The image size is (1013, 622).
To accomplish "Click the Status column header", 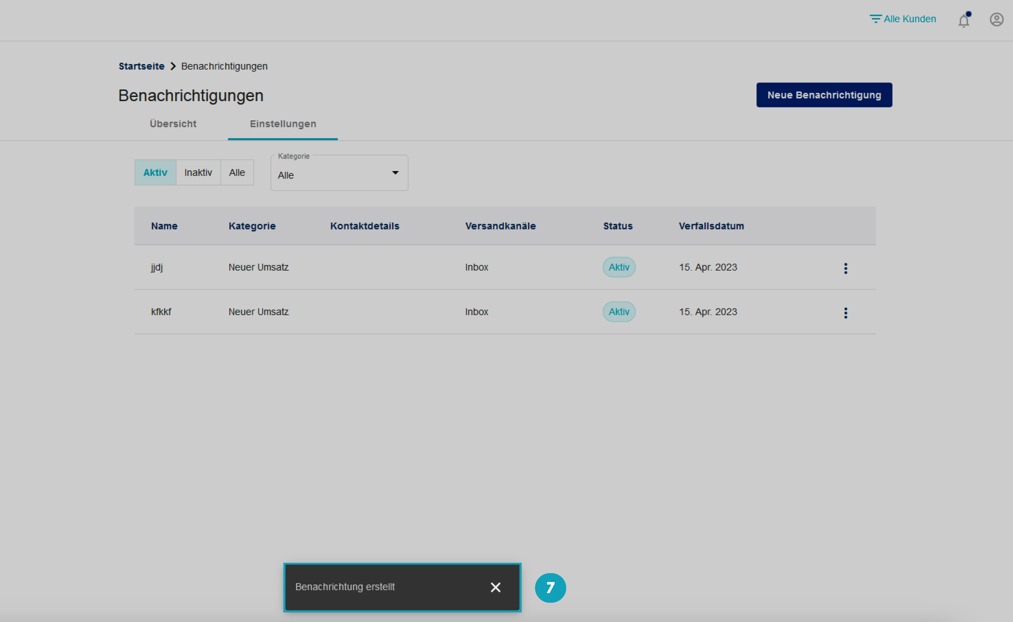I will 618,226.
